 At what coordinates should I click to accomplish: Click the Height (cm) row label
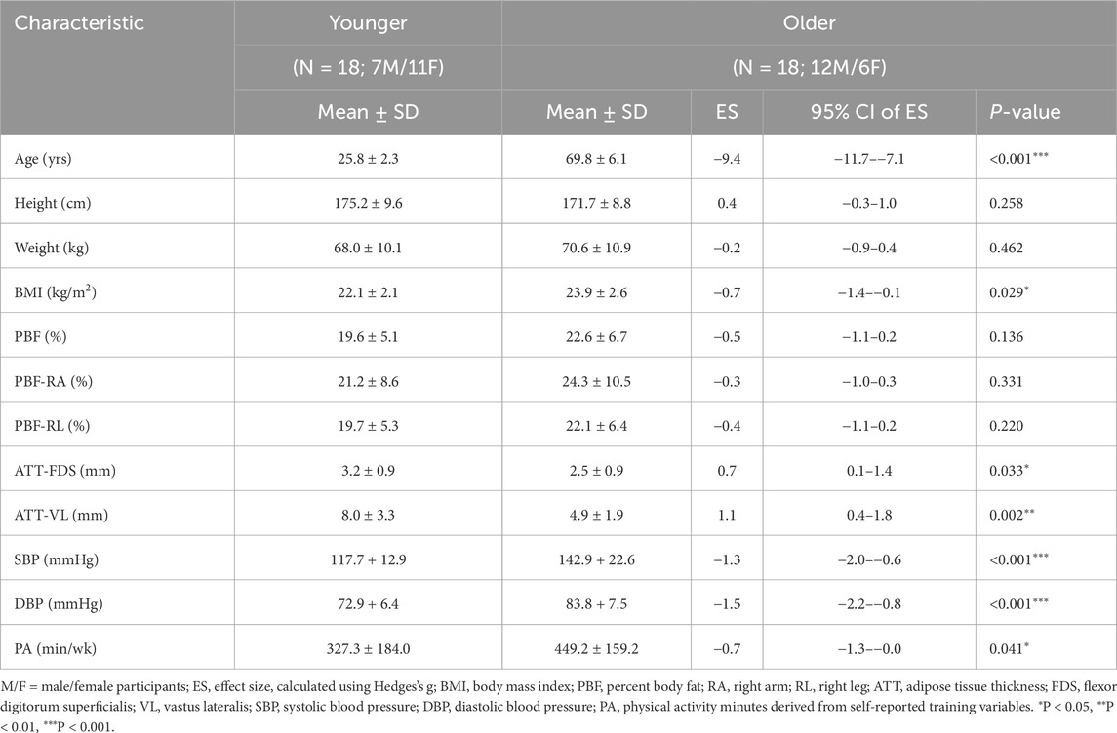click(x=53, y=203)
